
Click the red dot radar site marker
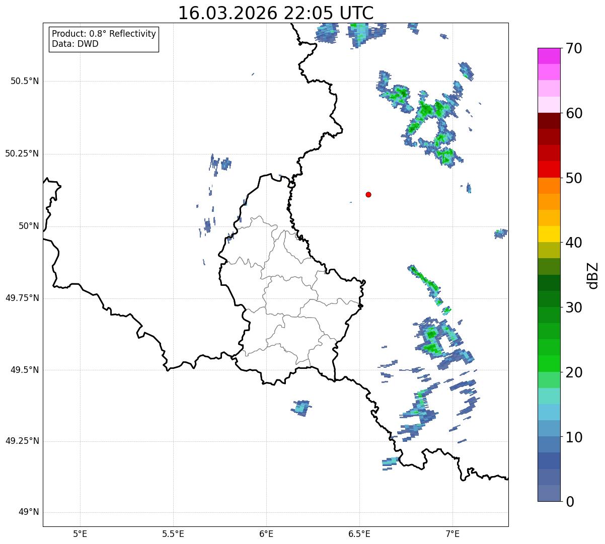368,195
